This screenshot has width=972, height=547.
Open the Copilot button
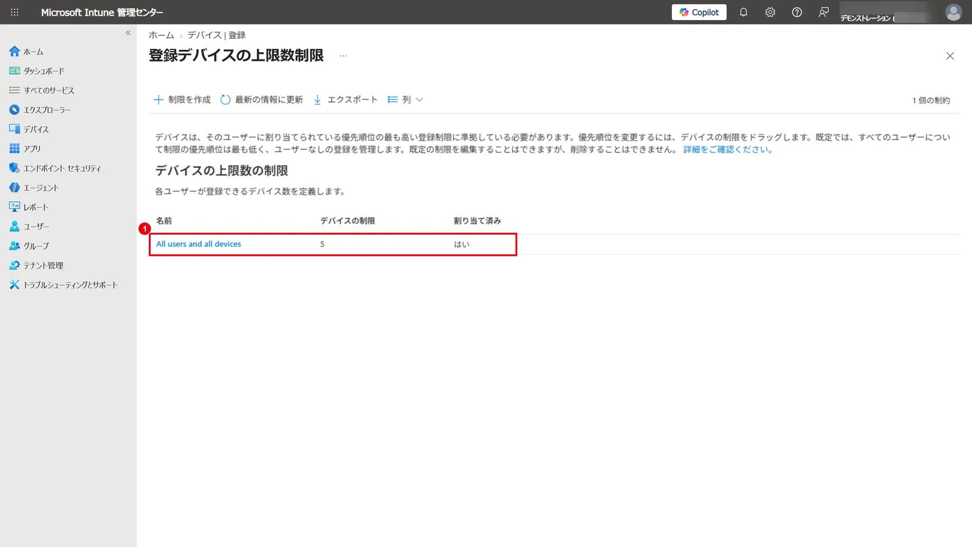pos(699,12)
